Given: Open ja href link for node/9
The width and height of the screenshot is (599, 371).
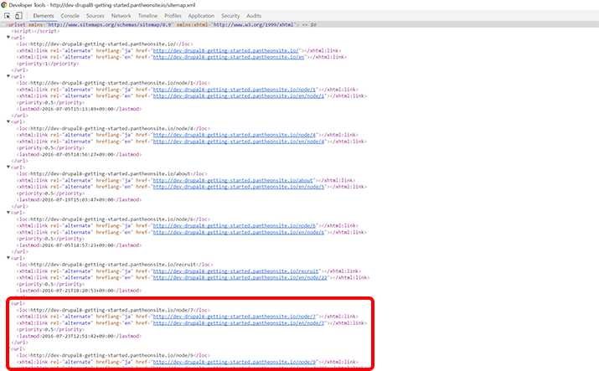Looking at the screenshot, I should coord(235,362).
